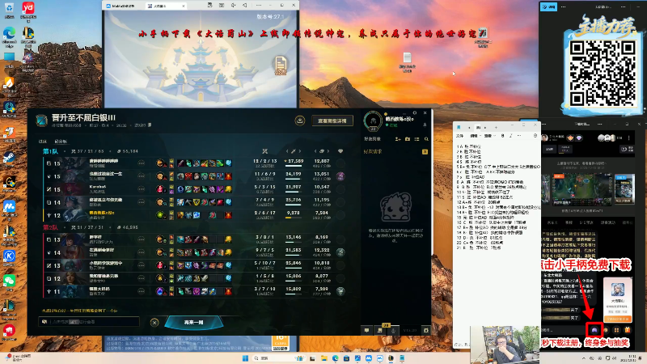Screen dimensions: 647x364
Task: Click the '再来一局' play again button
Action: tap(193, 322)
